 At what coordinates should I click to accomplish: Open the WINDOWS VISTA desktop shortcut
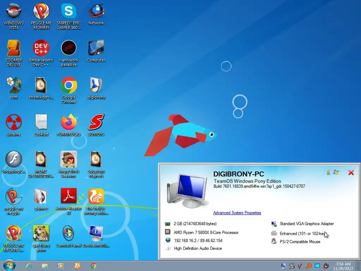pos(14,16)
